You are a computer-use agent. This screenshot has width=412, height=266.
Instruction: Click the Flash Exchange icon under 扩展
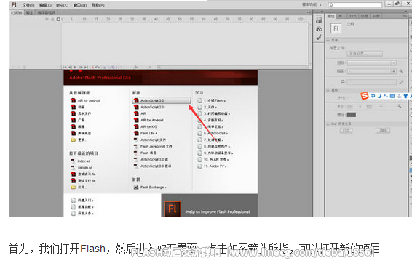click(136, 187)
